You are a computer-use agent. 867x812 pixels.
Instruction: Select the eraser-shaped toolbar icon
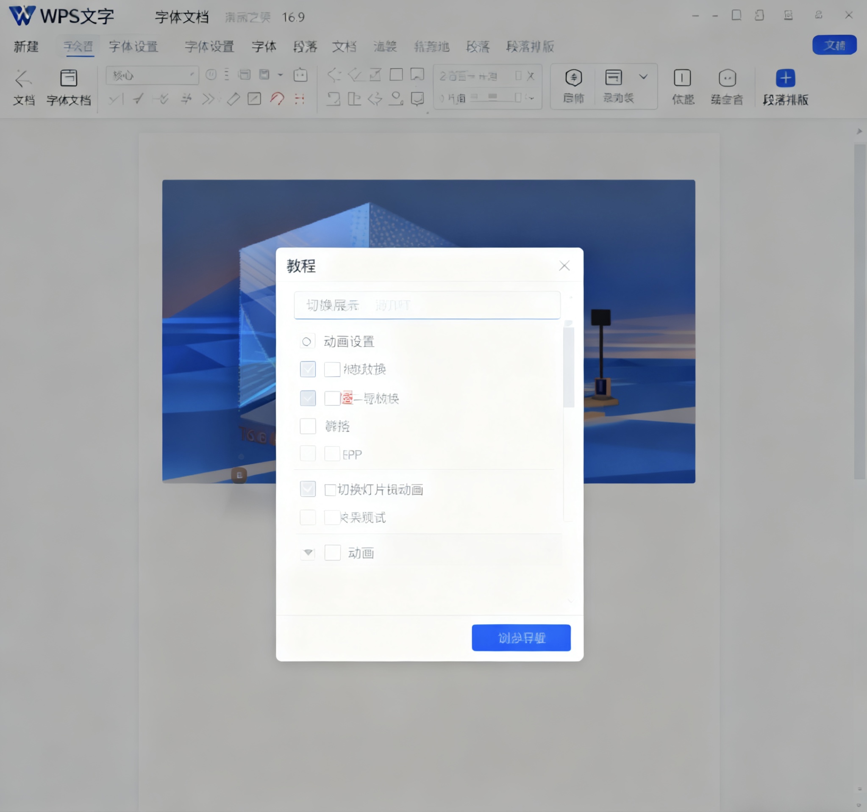click(x=233, y=99)
